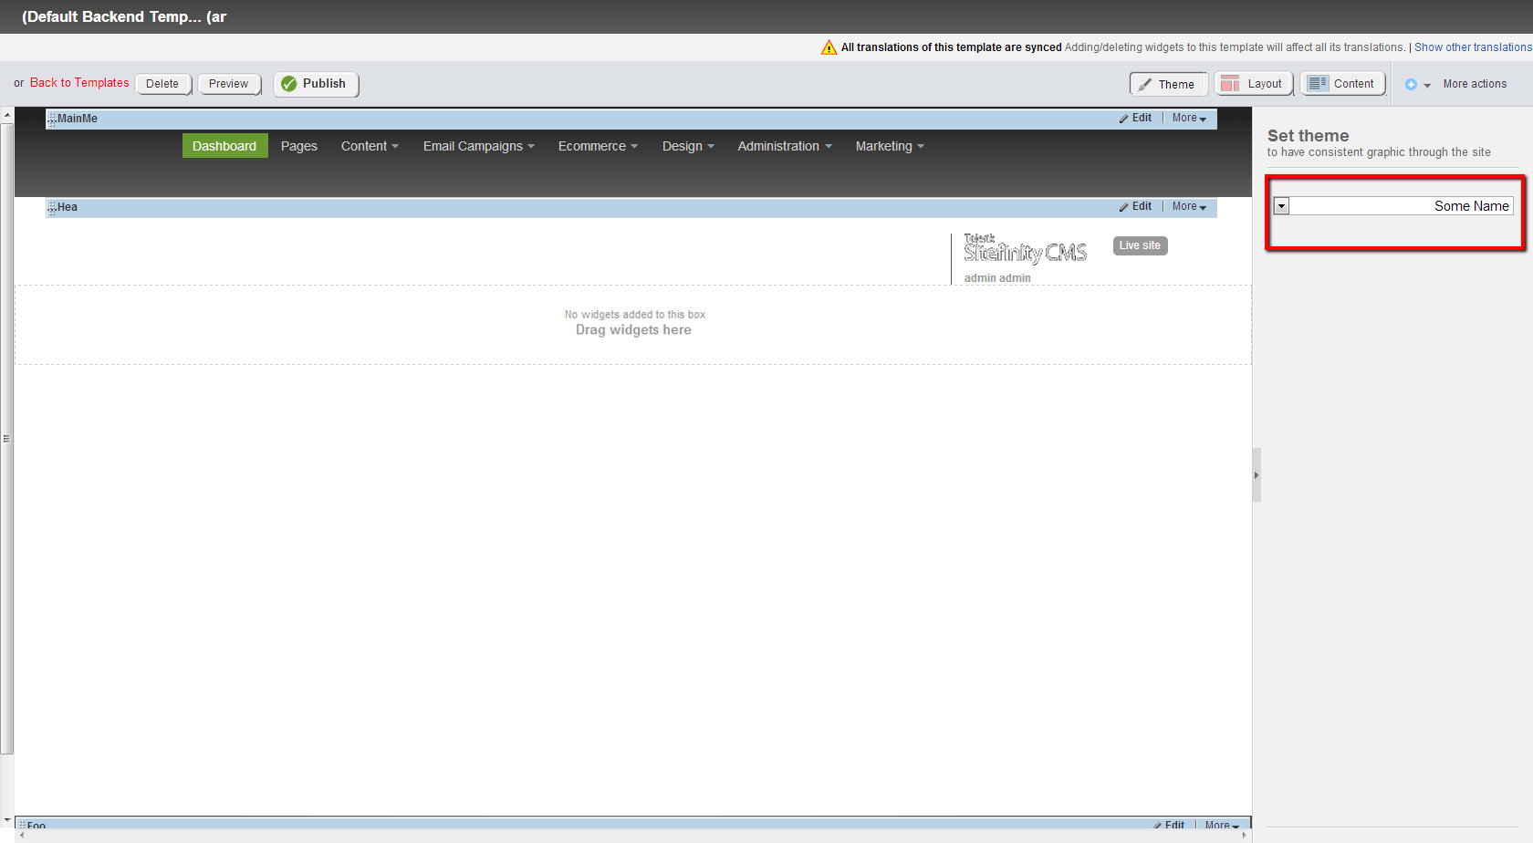Image resolution: width=1533 pixels, height=843 pixels.
Task: Click the yellow translations warning icon
Action: coord(829,47)
